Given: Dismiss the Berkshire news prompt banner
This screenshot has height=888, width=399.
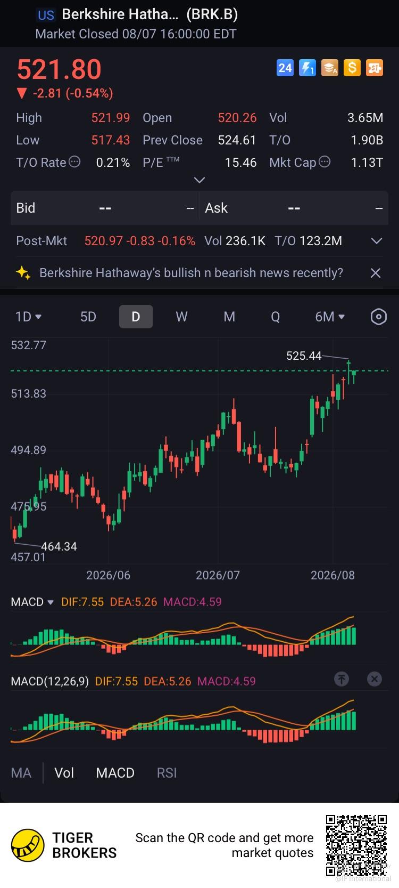Looking at the screenshot, I should click(376, 273).
